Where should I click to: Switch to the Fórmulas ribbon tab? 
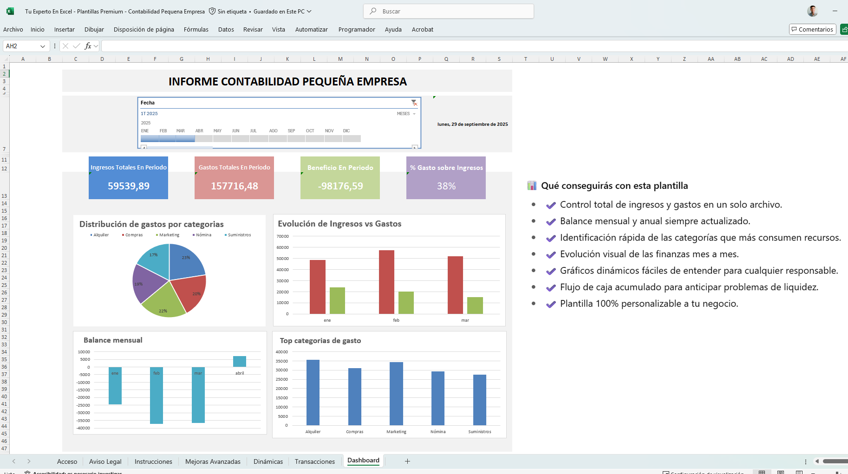pyautogui.click(x=196, y=29)
